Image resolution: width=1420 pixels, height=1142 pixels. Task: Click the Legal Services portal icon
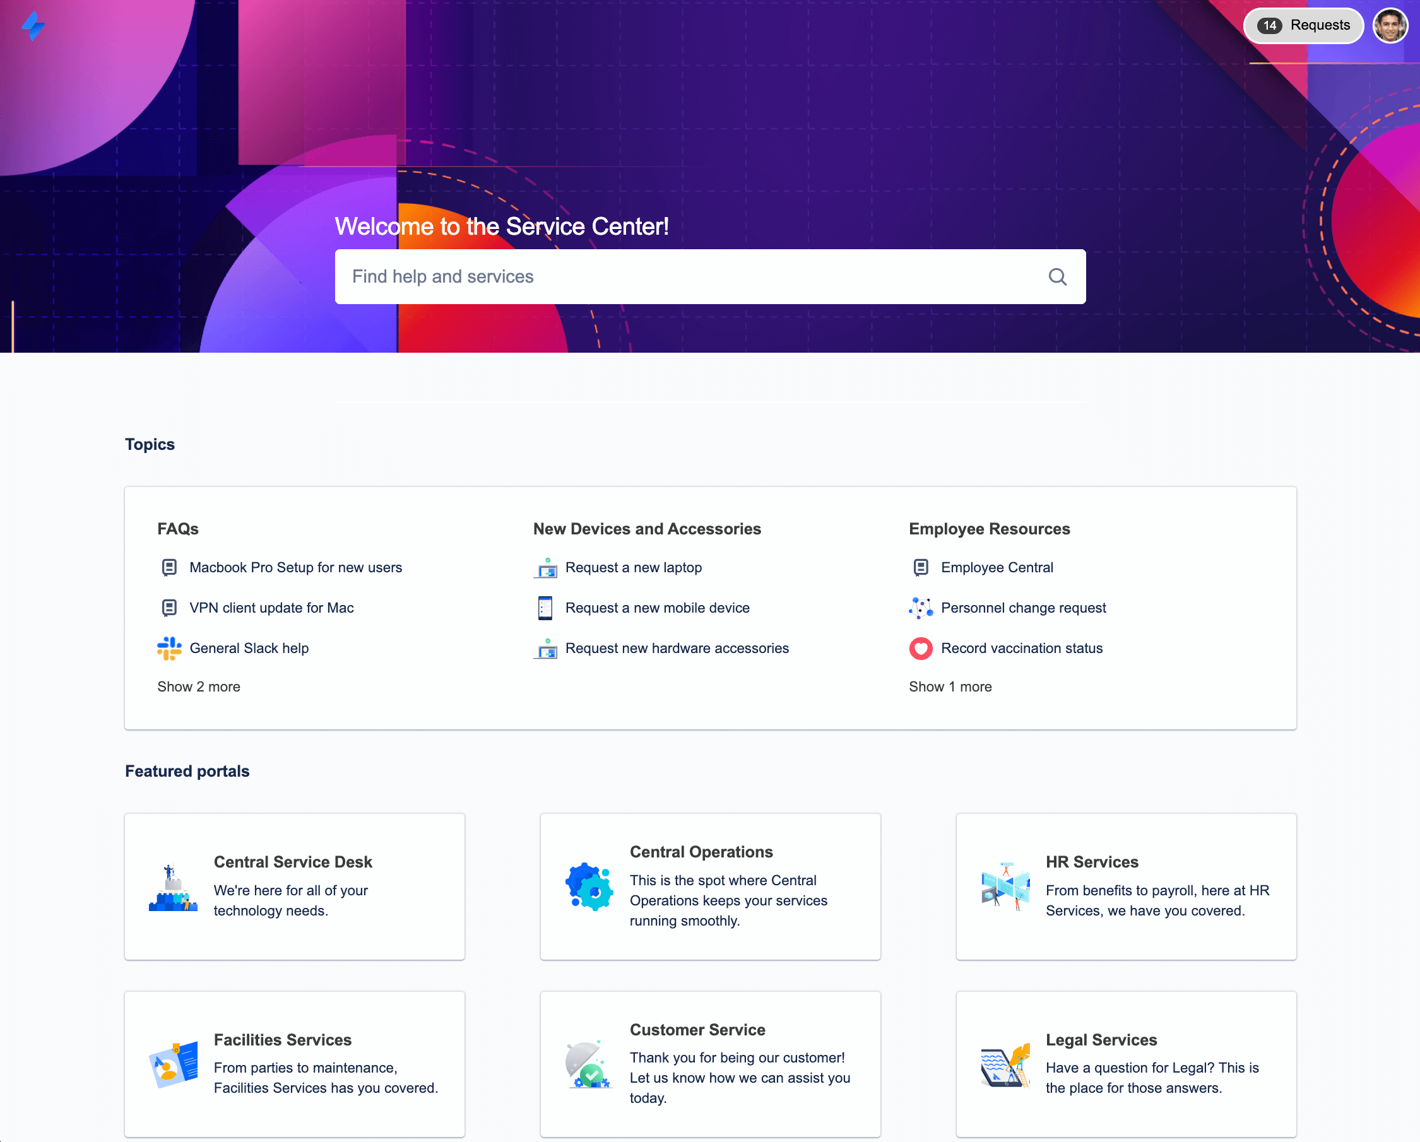pyautogui.click(x=1005, y=1063)
